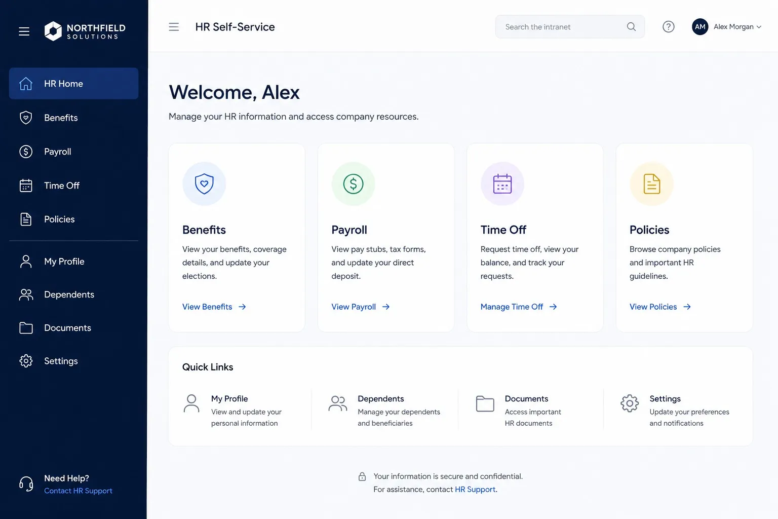Click the My Profile person icon in Quick Links

191,403
